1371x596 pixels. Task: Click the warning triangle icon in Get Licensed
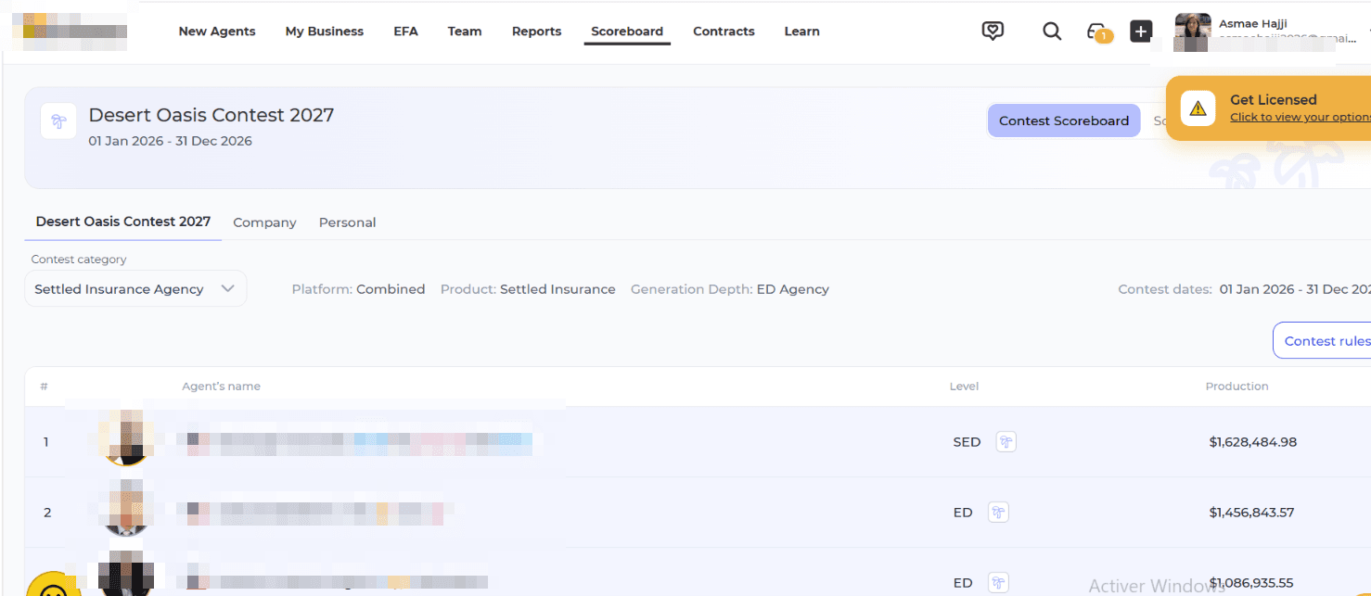coord(1198,108)
